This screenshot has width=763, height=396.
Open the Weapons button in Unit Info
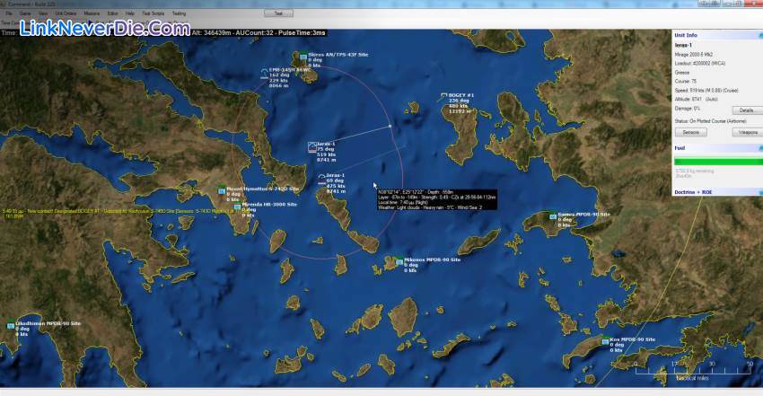point(748,132)
